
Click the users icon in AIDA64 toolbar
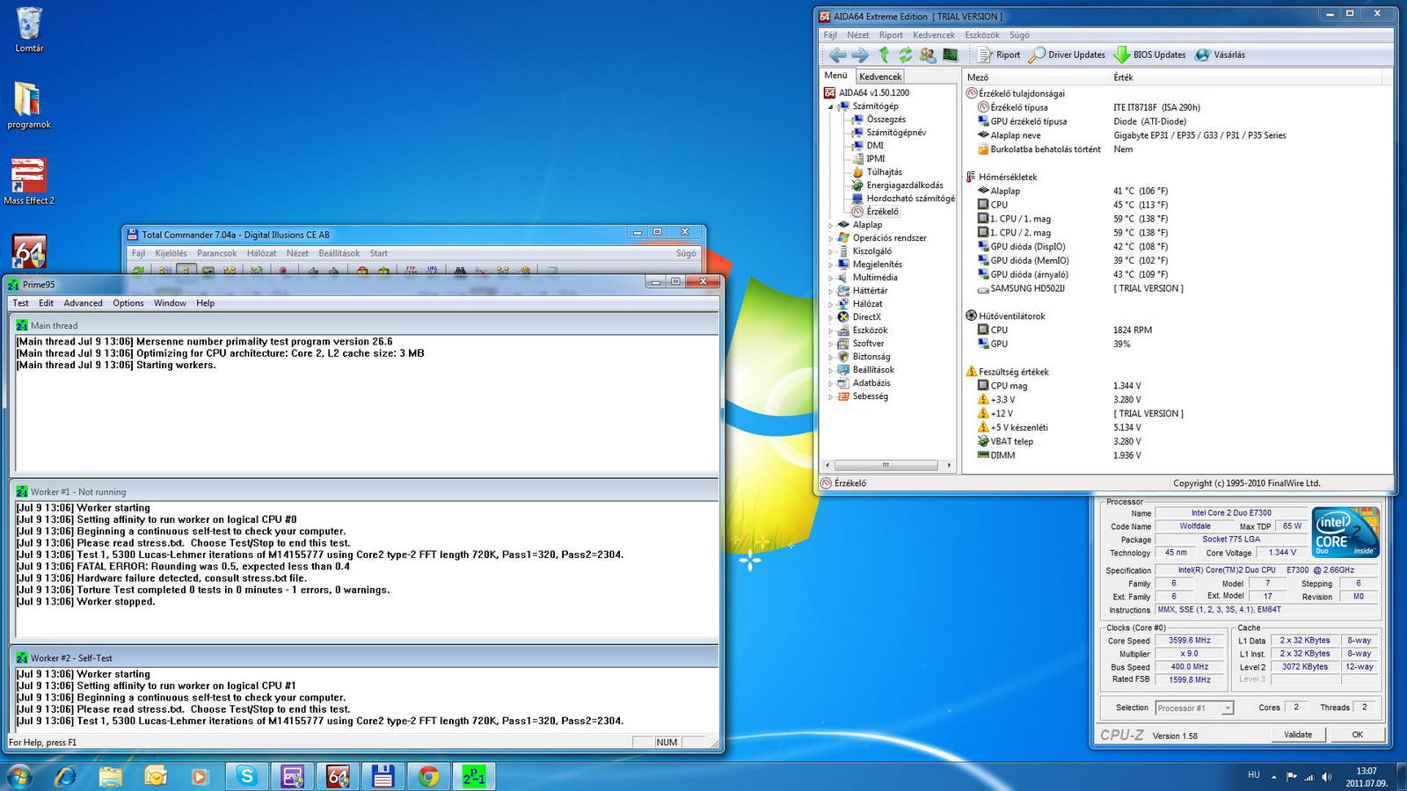[928, 54]
